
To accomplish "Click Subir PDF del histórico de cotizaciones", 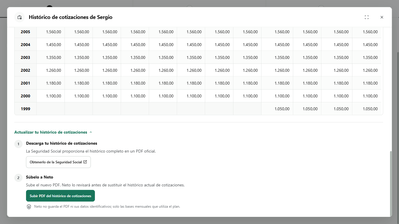I will click(60, 196).
